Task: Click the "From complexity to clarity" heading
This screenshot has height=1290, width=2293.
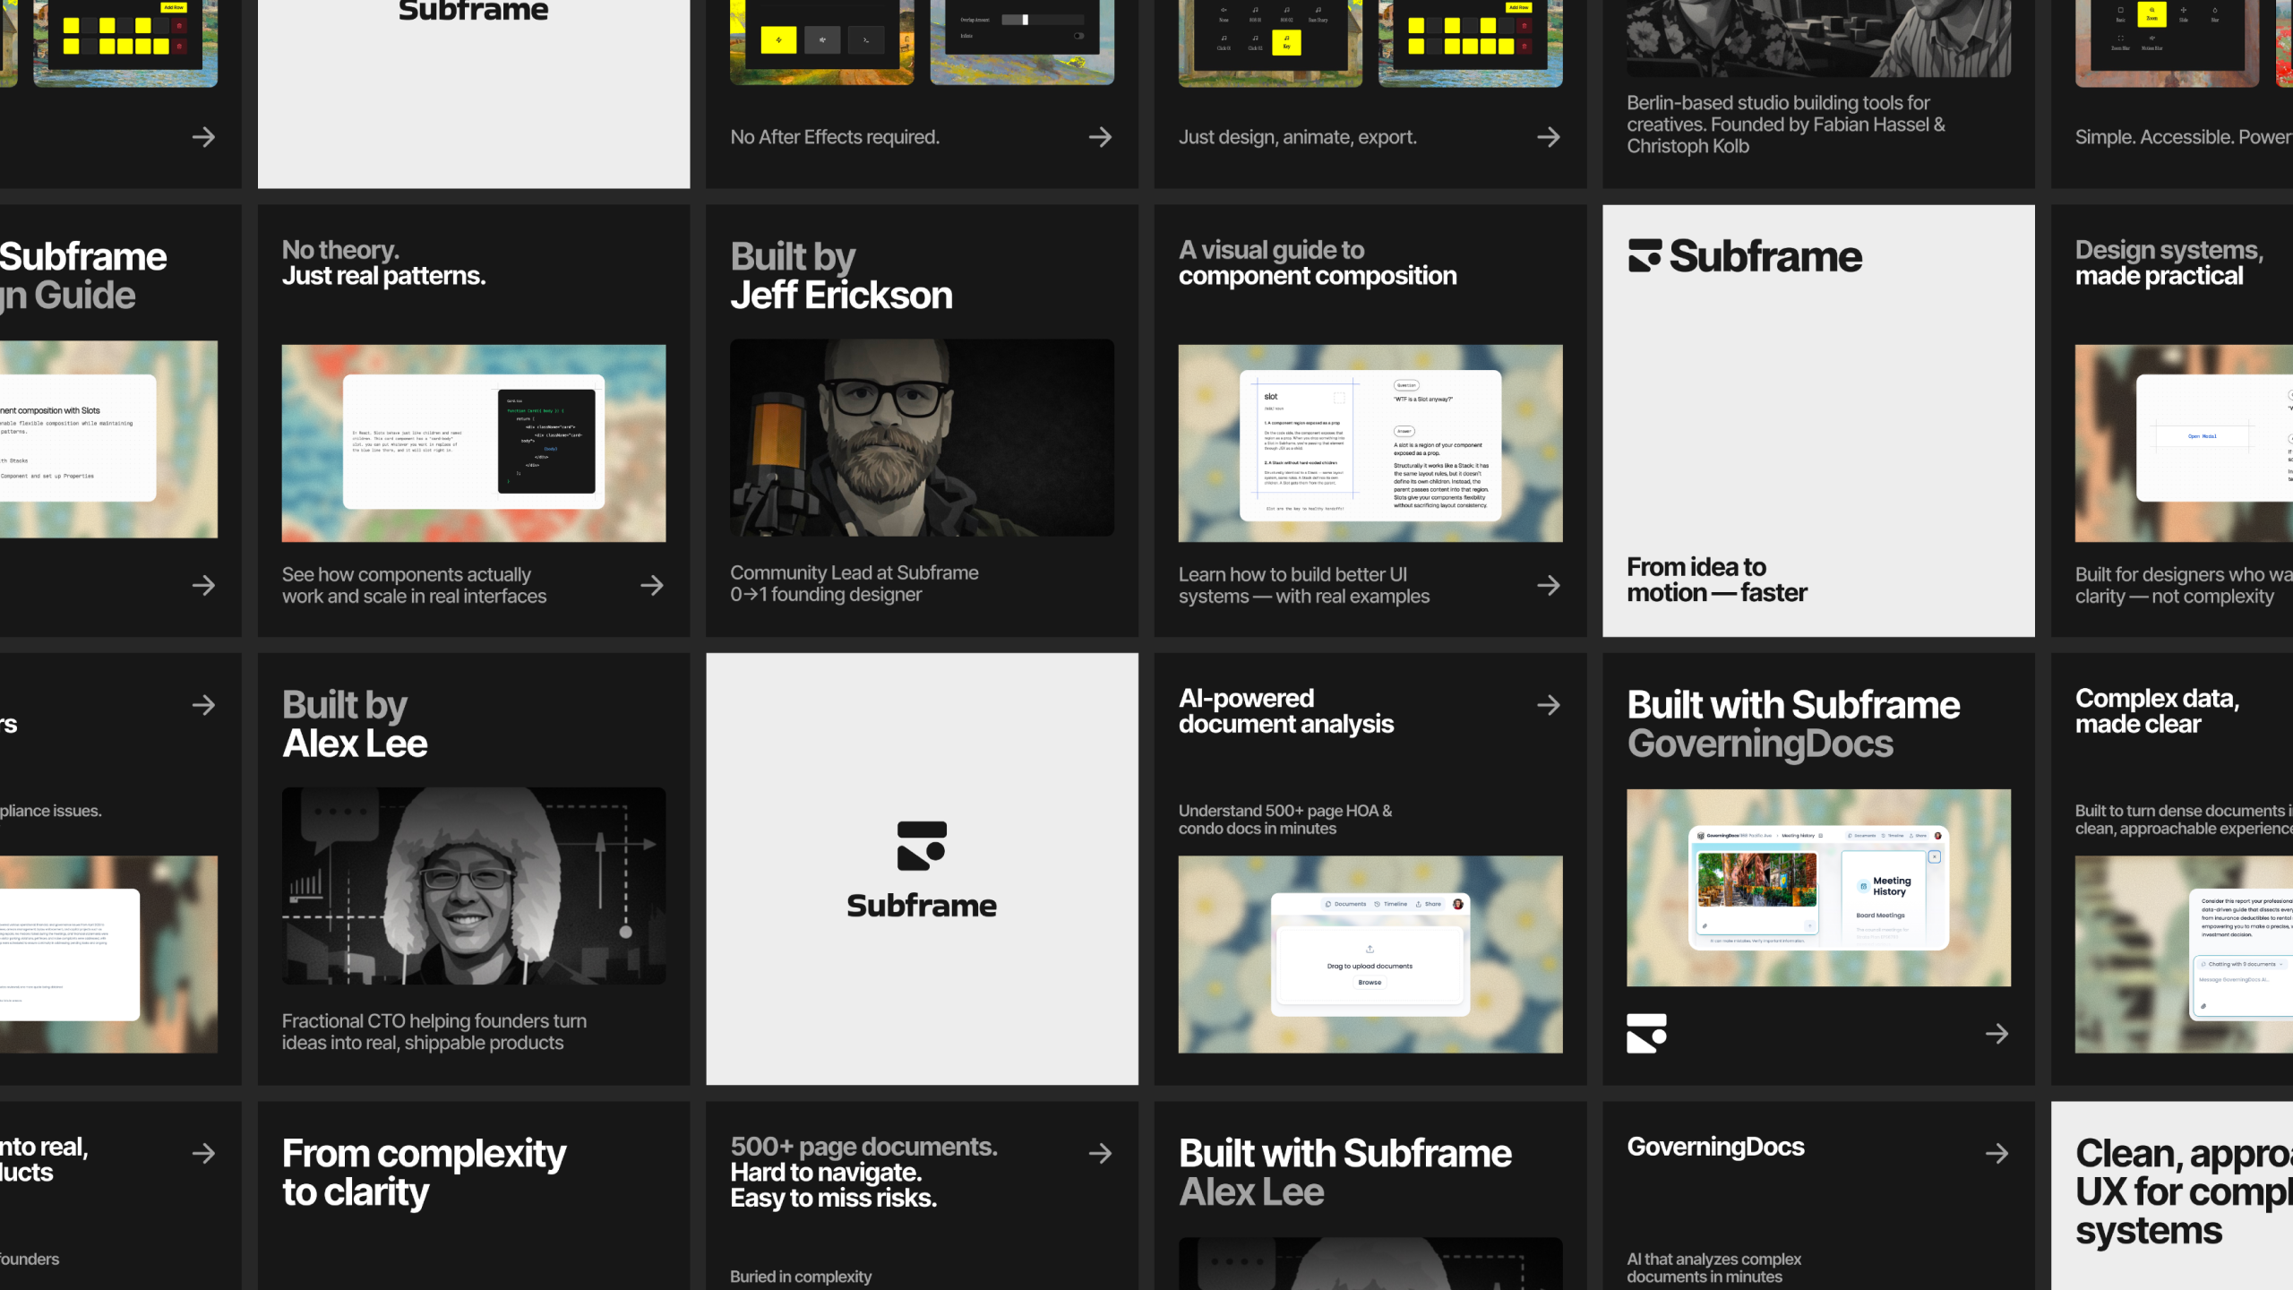Action: click(x=424, y=1173)
